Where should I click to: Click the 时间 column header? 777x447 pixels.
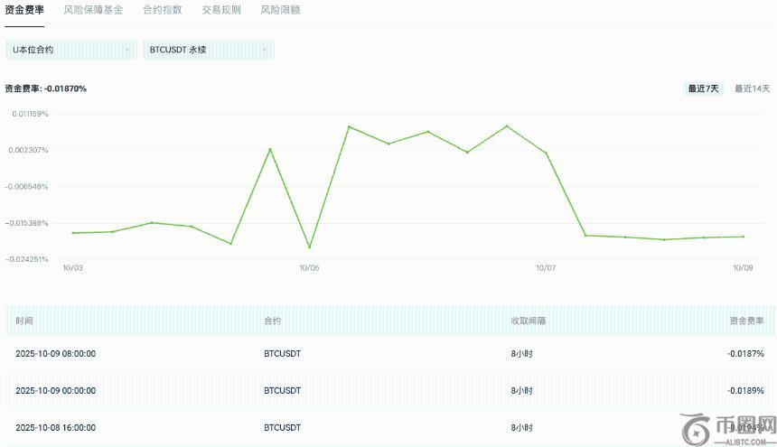click(x=24, y=321)
